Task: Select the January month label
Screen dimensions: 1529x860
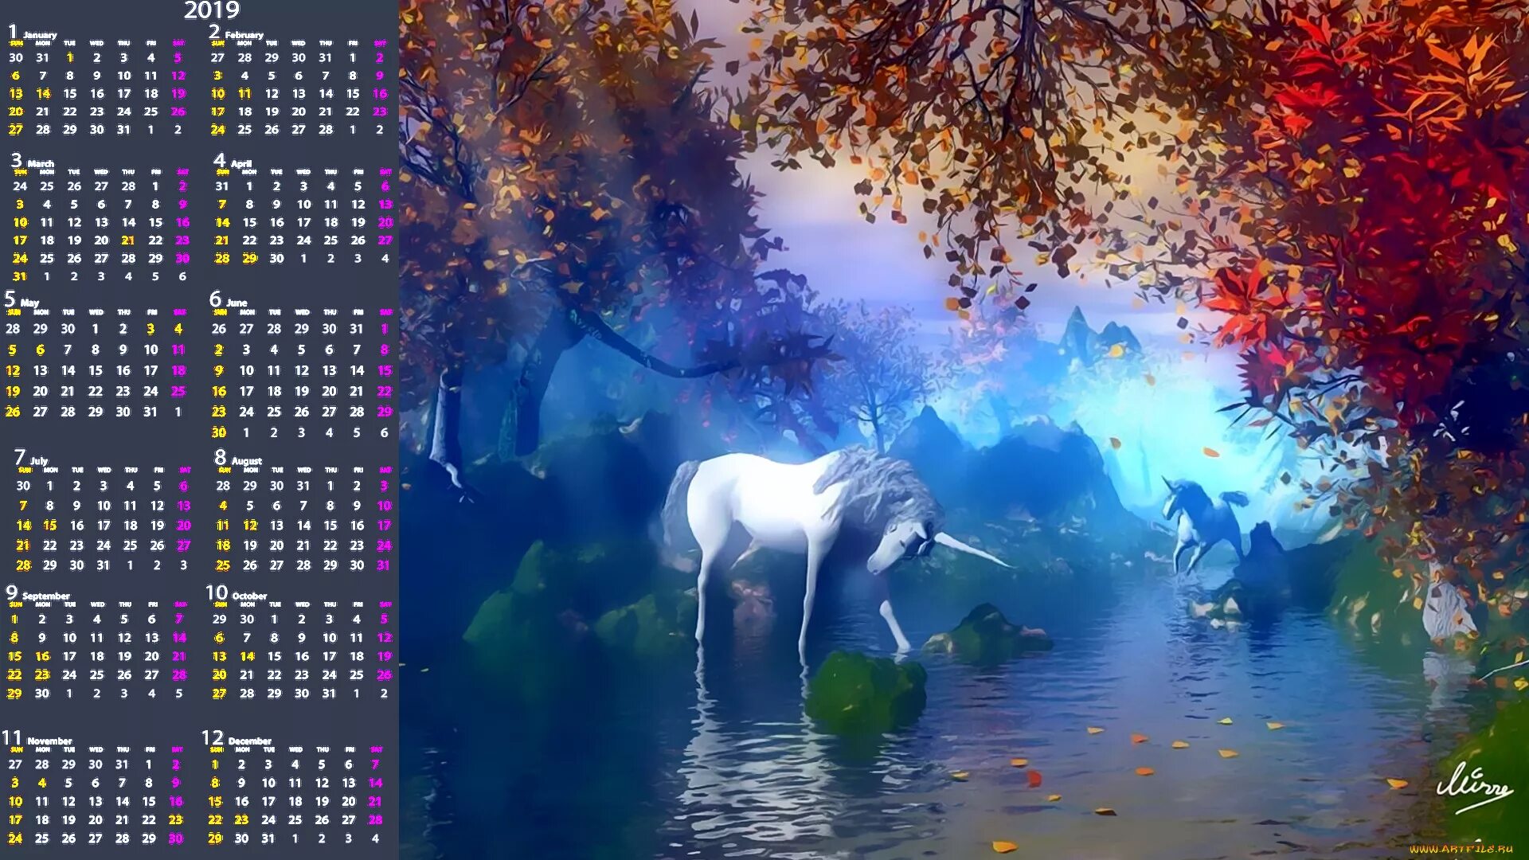Action: click(39, 35)
